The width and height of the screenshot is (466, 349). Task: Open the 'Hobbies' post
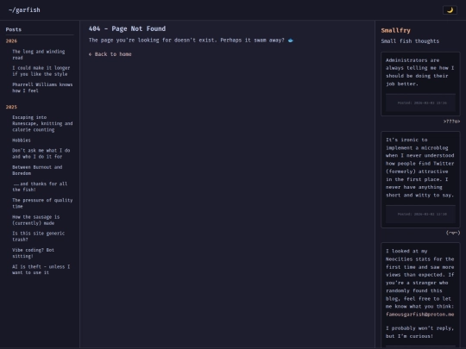pyautogui.click(x=22, y=140)
